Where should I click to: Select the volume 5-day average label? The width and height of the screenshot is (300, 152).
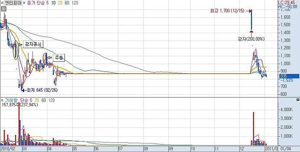click(31, 101)
